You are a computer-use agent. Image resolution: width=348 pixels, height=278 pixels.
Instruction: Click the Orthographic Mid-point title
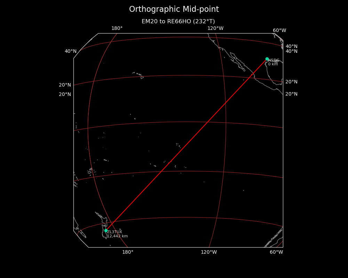[x=174, y=9]
